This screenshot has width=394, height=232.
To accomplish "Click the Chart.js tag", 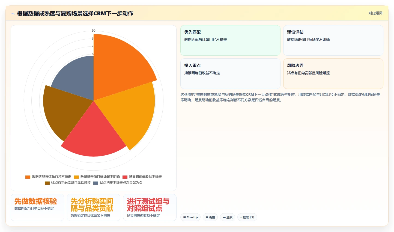I will coord(190,217).
